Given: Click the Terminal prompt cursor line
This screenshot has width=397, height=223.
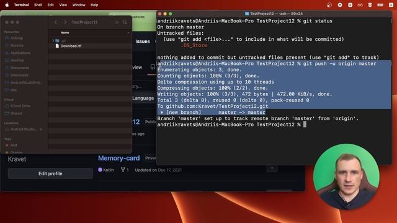Looking at the screenshot, I should [x=231, y=125].
